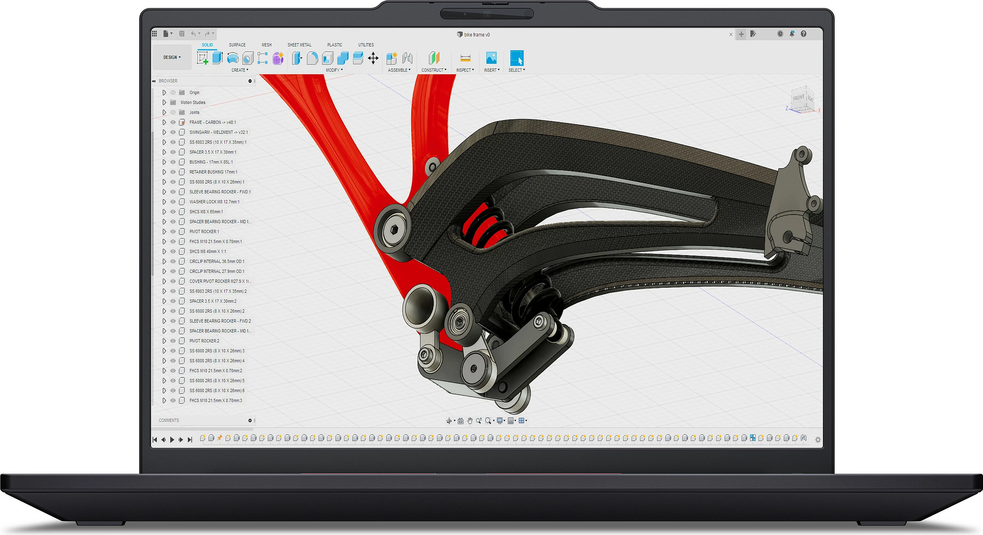
Task: Toggle visibility of Origin folder
Action: pyautogui.click(x=173, y=93)
